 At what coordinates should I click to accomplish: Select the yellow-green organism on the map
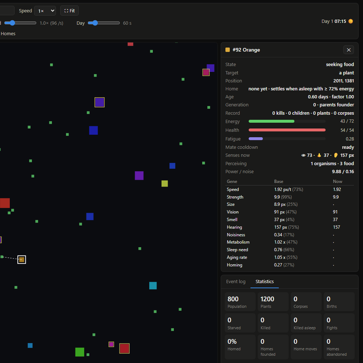coord(165,184)
